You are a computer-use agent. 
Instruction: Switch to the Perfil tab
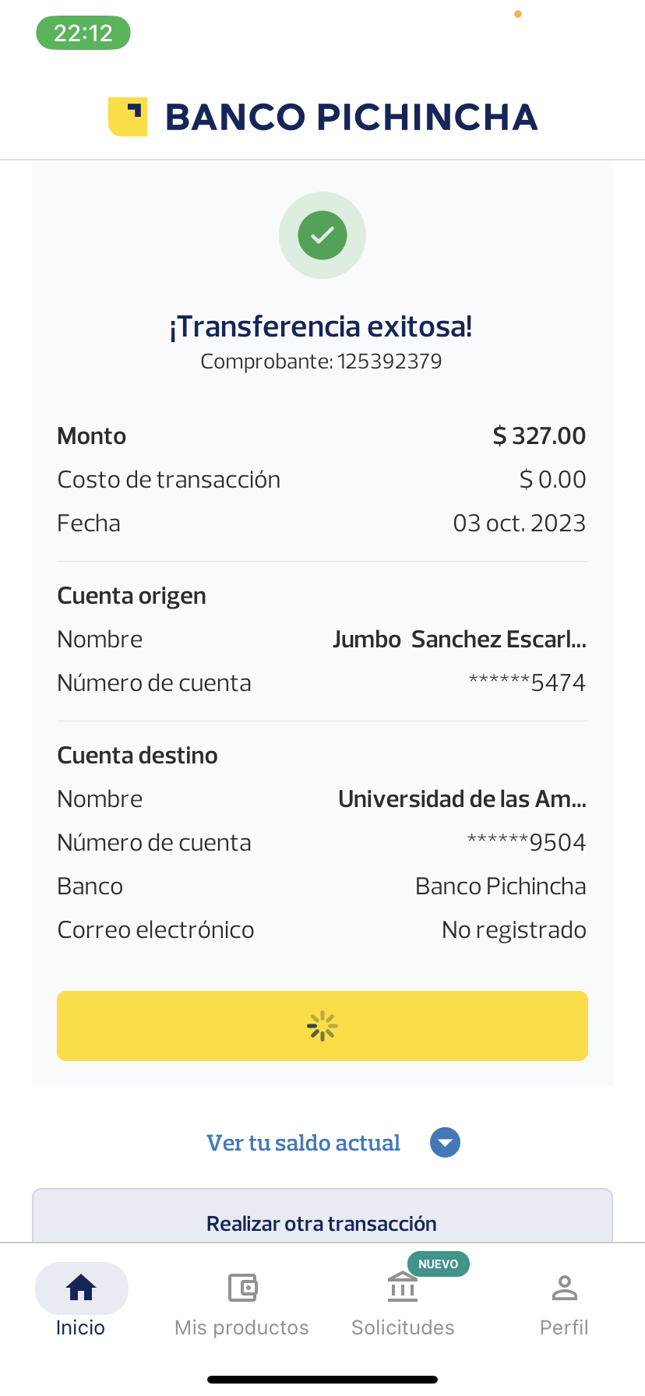pos(564,1327)
